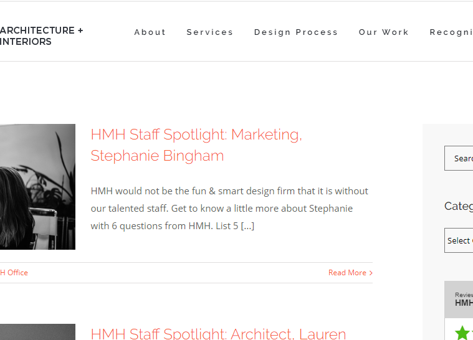
Task: Open the Select Category dropdown
Action: (x=459, y=240)
